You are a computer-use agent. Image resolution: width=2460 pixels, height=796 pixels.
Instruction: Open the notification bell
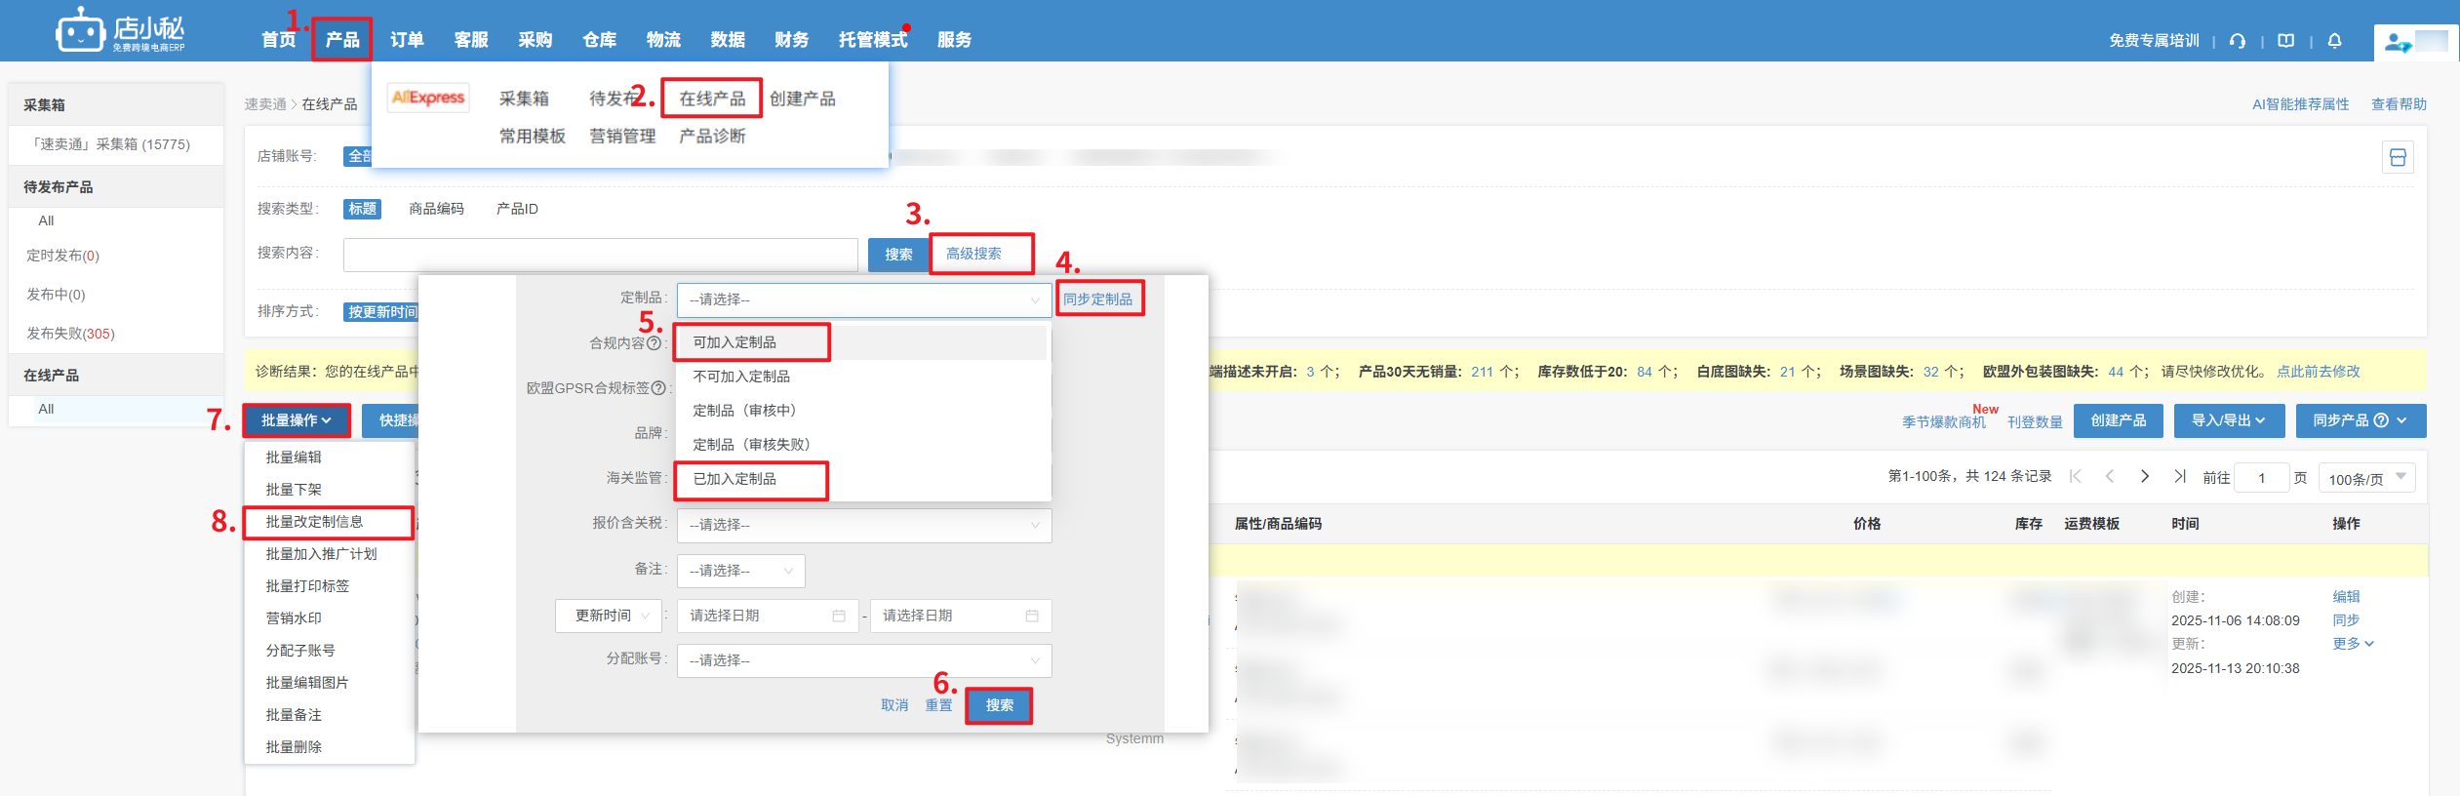(x=2334, y=41)
